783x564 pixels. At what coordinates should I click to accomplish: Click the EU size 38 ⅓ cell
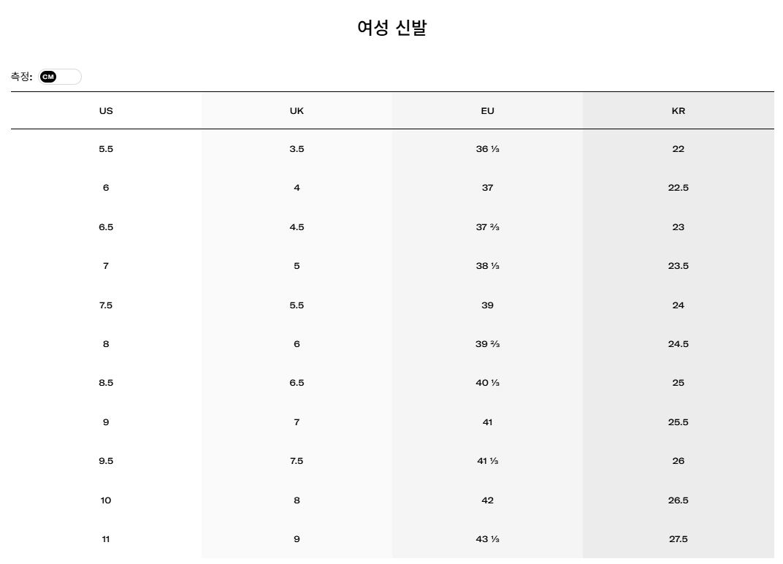(x=487, y=266)
